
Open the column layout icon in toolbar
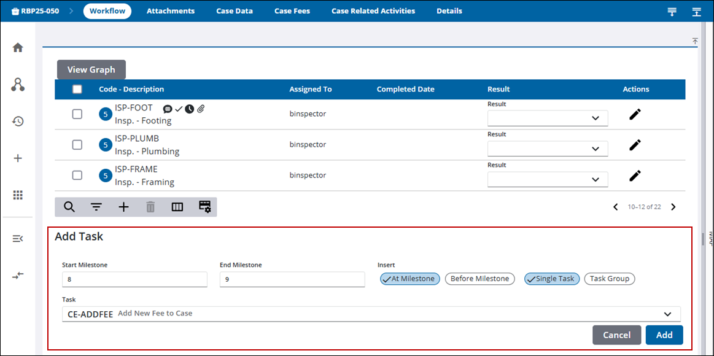[x=177, y=207]
